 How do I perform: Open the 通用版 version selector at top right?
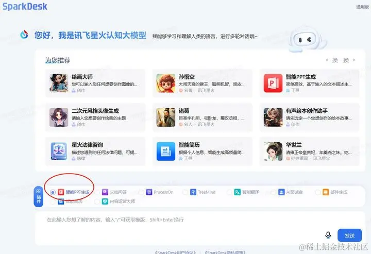click(362, 7)
